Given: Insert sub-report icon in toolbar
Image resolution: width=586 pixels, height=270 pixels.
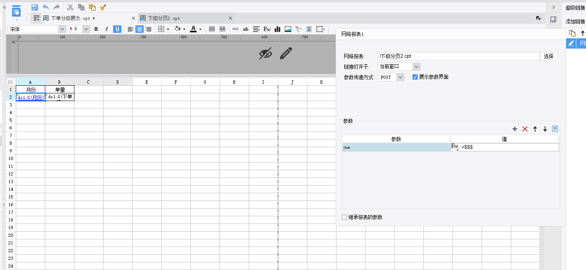Looking at the screenshot, I should coord(309,29).
